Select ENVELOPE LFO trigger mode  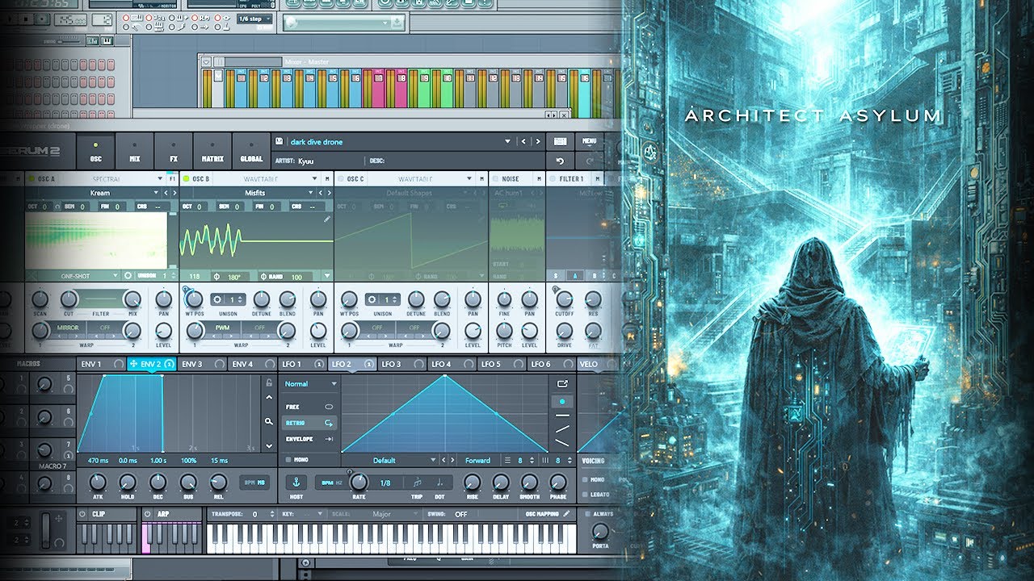coord(310,439)
